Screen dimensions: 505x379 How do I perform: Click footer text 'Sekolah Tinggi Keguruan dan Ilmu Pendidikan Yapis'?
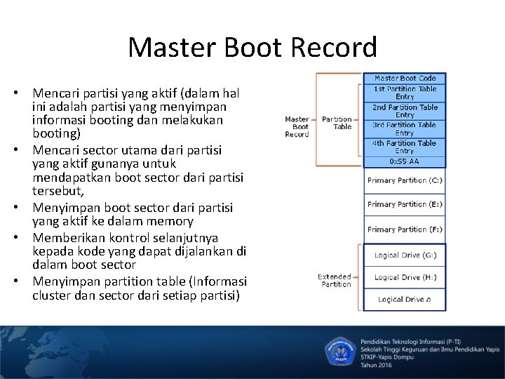click(430, 350)
